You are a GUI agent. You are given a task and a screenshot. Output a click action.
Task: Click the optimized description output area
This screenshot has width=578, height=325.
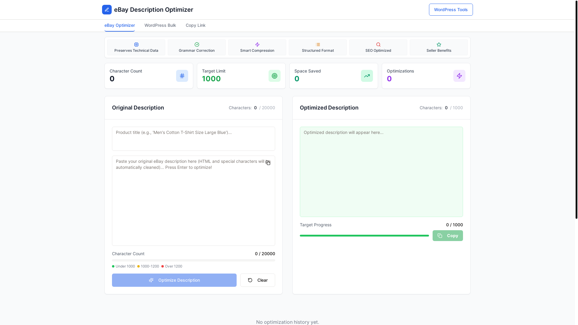[381, 172]
